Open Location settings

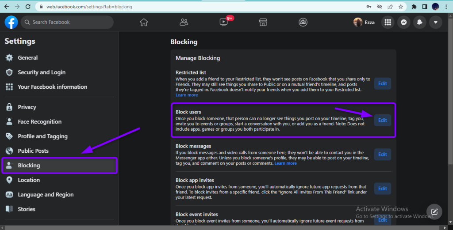tap(59, 180)
